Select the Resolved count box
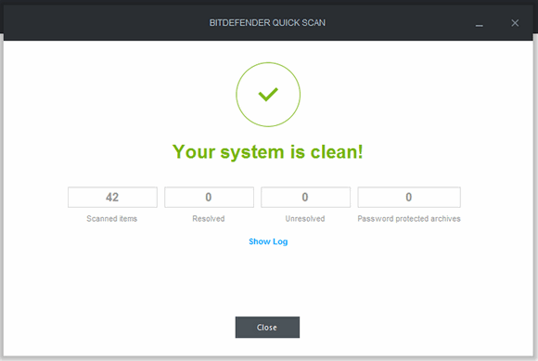The image size is (538, 361). coord(209,197)
